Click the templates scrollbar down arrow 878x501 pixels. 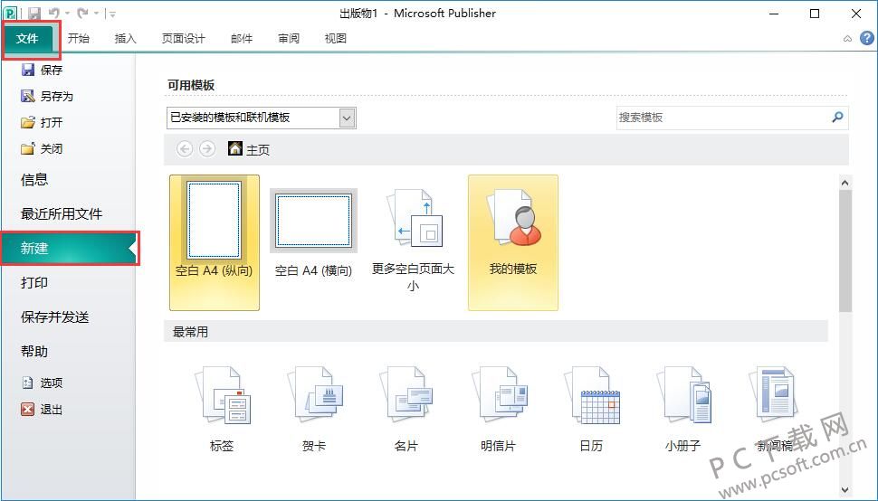(845, 490)
